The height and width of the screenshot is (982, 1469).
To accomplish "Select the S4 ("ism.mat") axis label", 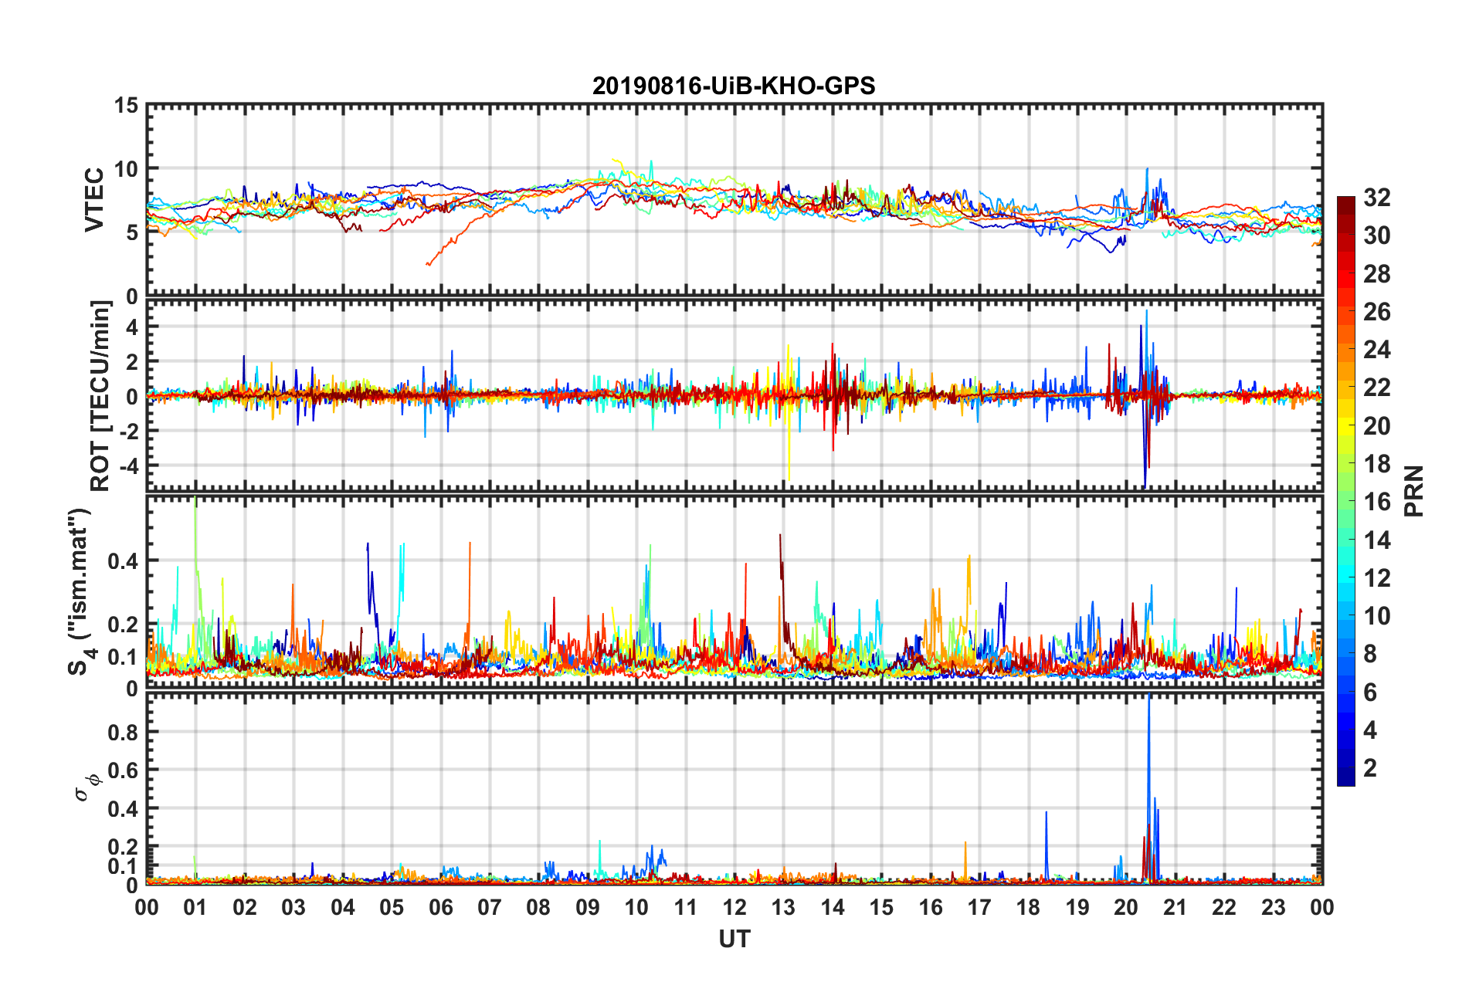I will [x=82, y=591].
